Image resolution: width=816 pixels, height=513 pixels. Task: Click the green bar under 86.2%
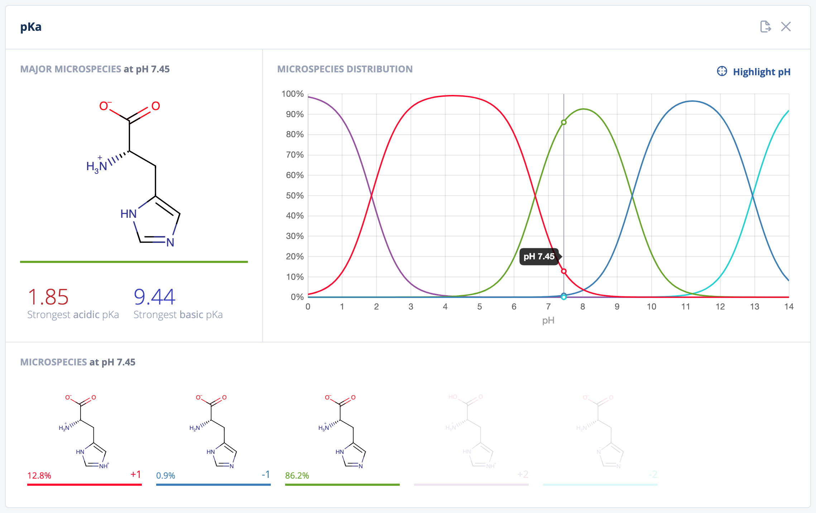pyautogui.click(x=342, y=484)
